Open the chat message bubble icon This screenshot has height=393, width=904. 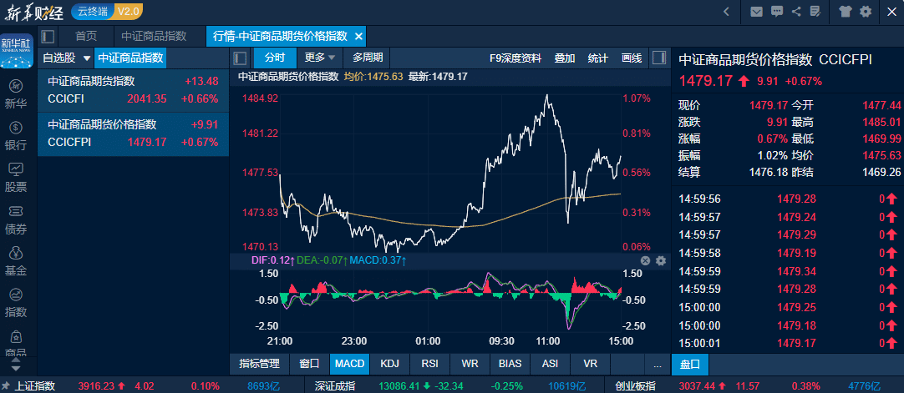(x=777, y=12)
